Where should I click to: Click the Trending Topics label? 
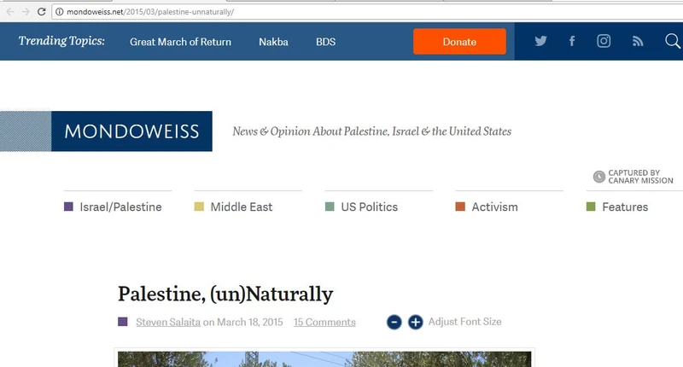click(x=61, y=41)
